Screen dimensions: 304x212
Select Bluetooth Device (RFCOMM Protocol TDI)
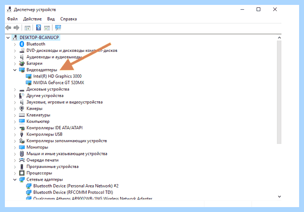point(73,192)
